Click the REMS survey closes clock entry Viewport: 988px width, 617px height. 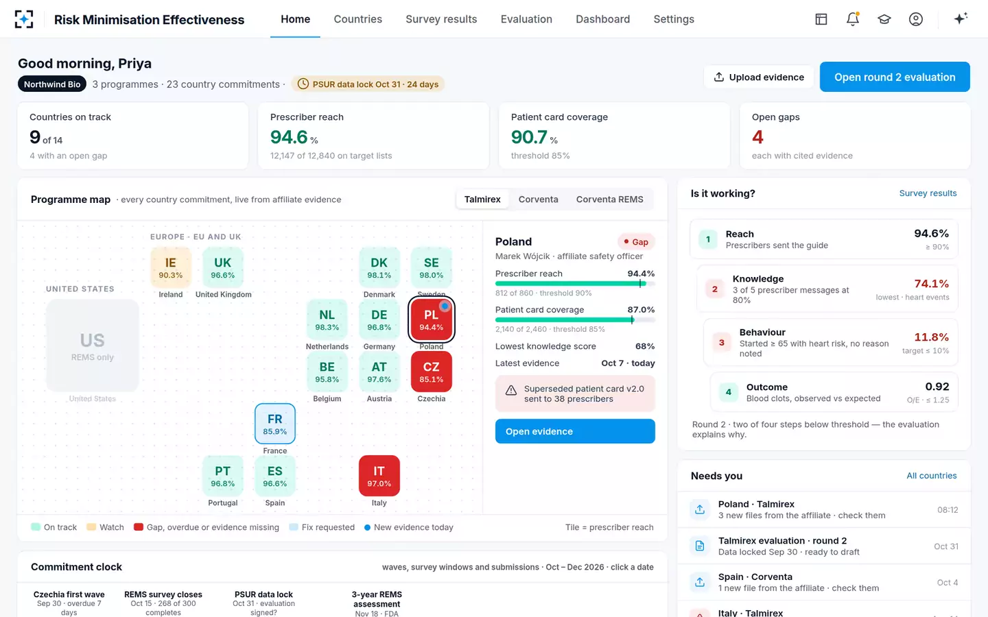coord(163,603)
